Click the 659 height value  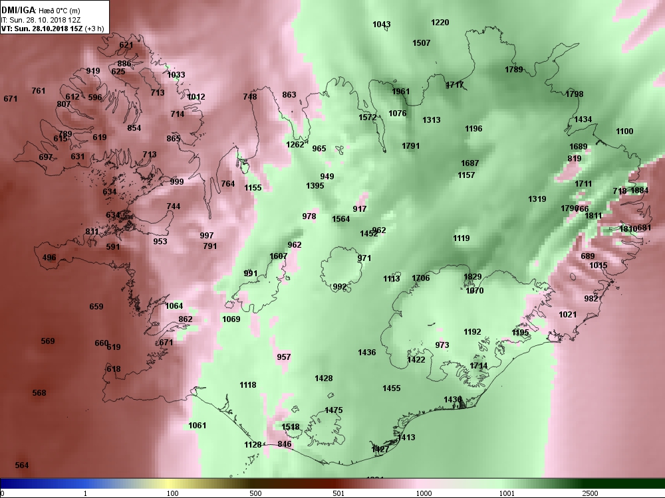tap(96, 307)
